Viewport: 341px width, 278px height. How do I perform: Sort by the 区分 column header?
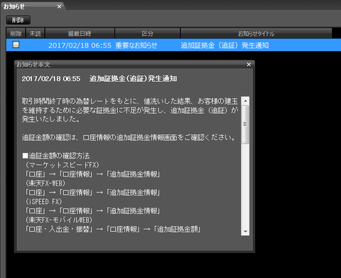[147, 33]
